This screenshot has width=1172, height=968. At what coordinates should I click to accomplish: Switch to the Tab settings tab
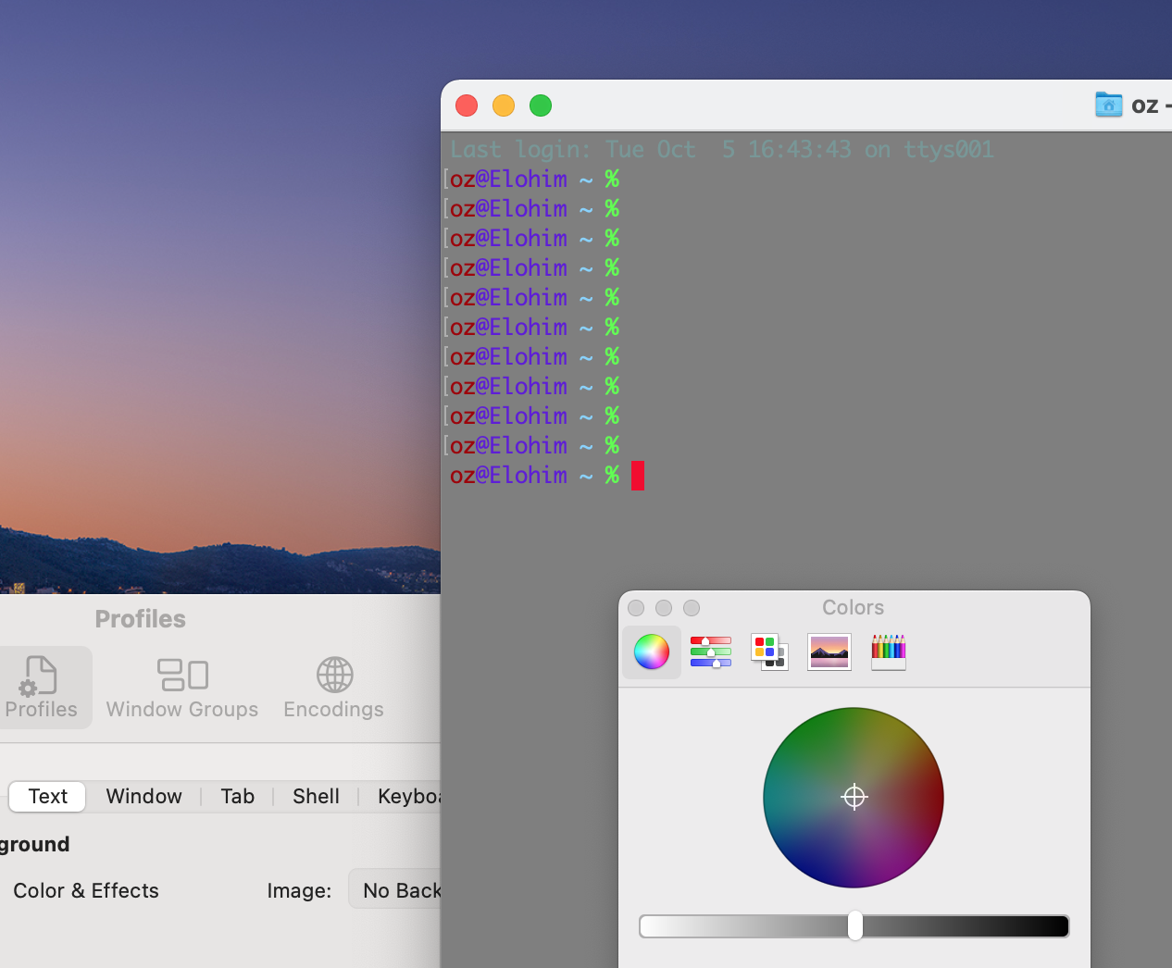pos(237,796)
